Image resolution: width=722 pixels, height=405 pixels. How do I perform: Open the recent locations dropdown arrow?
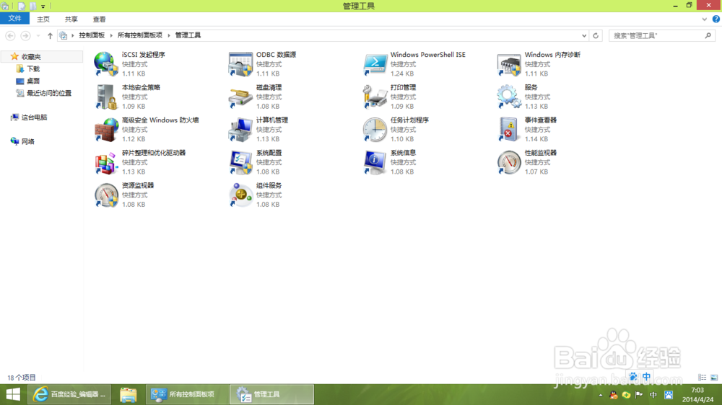[38, 35]
